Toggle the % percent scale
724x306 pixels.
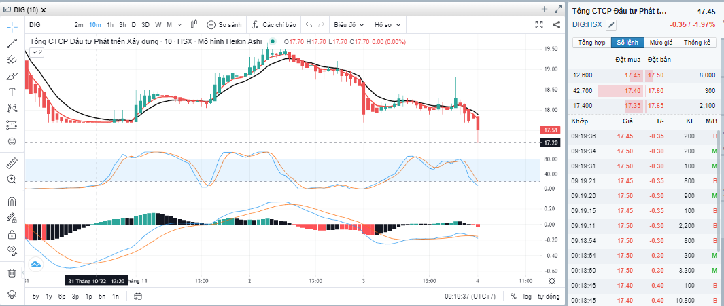pyautogui.click(x=513, y=297)
